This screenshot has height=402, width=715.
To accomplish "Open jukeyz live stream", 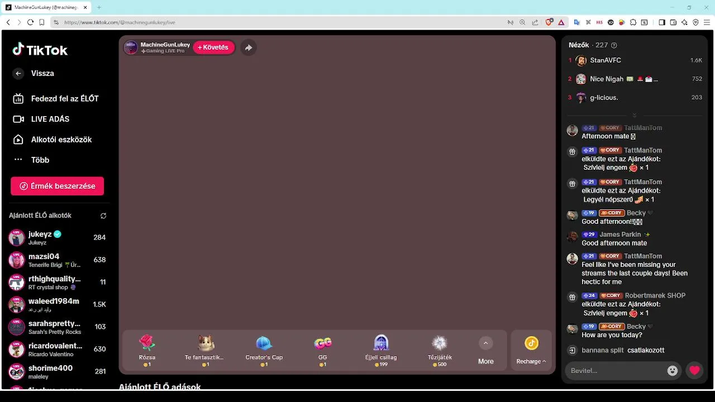I will click(57, 238).
